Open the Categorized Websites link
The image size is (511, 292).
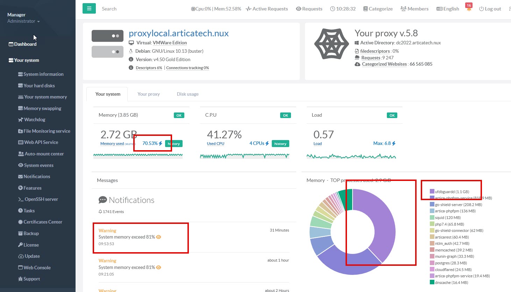coord(384,64)
